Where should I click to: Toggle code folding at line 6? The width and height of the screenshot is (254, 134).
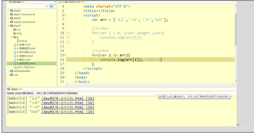click(x=65, y=15)
